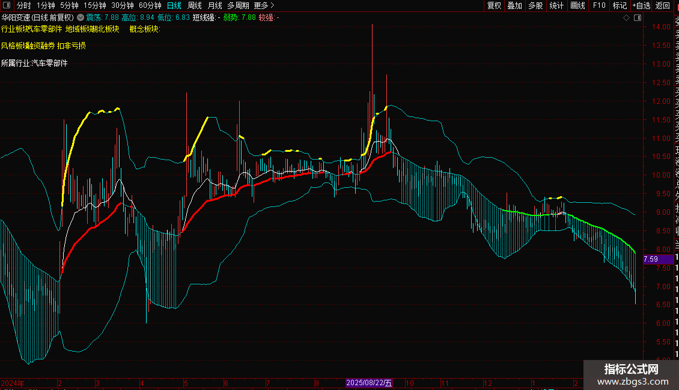Switch to 月线 monthly chart

215,5
